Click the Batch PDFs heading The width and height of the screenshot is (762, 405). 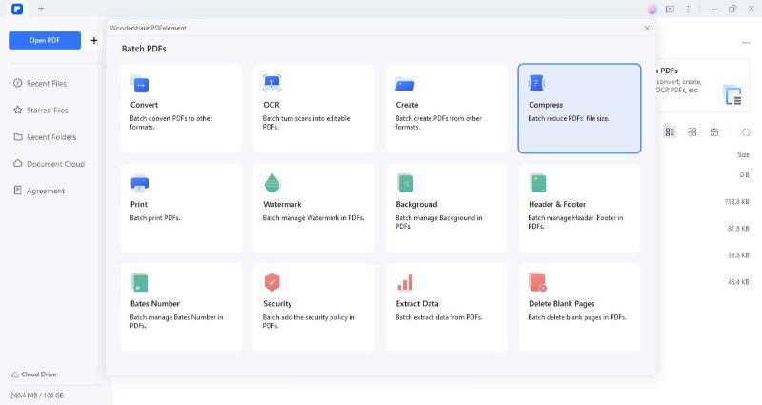144,49
